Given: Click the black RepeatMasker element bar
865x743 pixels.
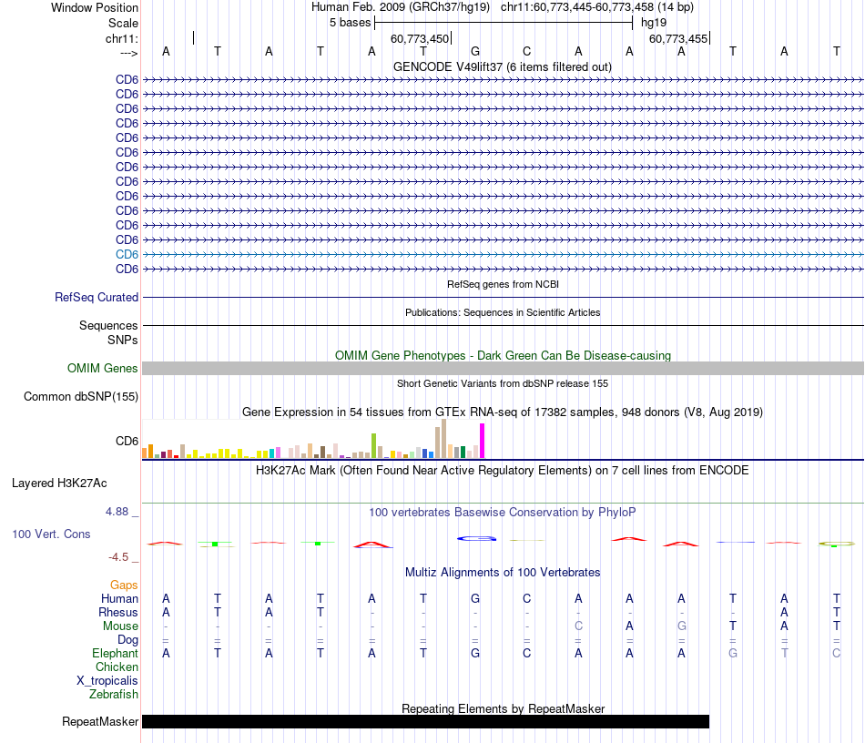Looking at the screenshot, I should point(425,721).
